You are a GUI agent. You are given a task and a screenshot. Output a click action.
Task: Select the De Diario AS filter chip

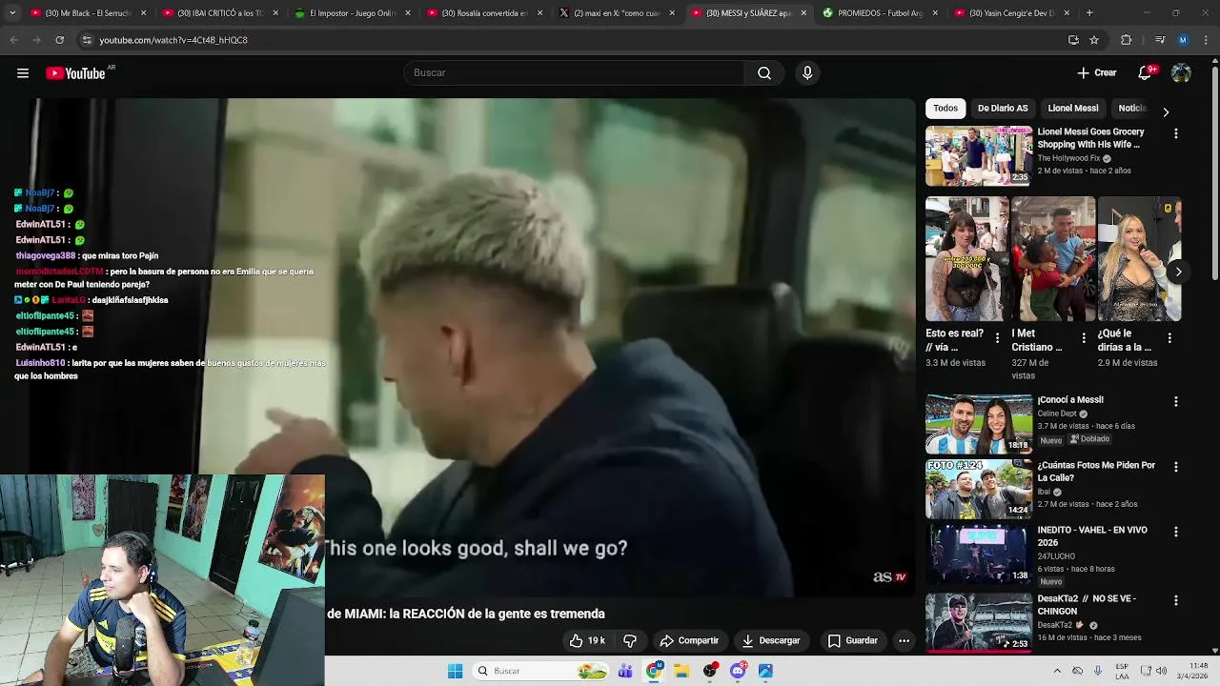(x=1003, y=109)
